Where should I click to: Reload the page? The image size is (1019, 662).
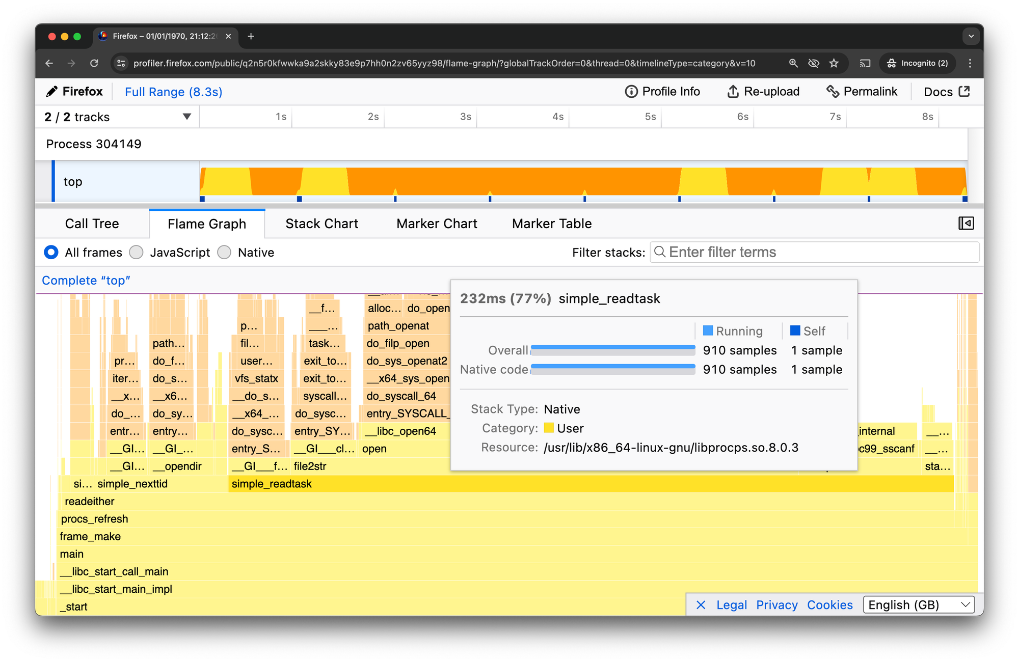(x=94, y=63)
